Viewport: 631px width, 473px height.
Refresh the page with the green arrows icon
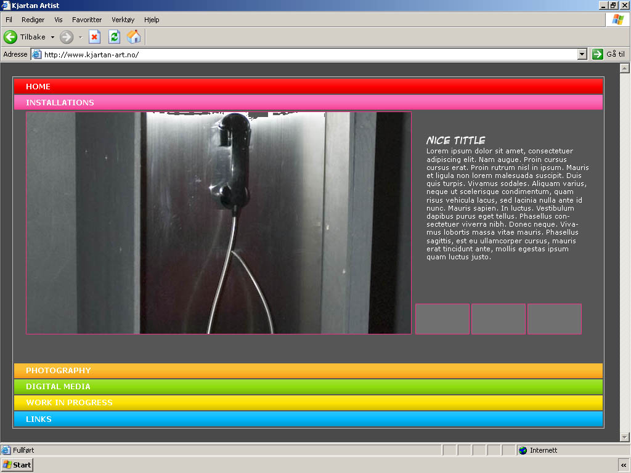pyautogui.click(x=114, y=37)
